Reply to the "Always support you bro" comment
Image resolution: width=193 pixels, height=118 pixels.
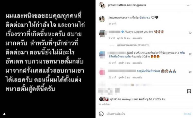tap(137, 38)
